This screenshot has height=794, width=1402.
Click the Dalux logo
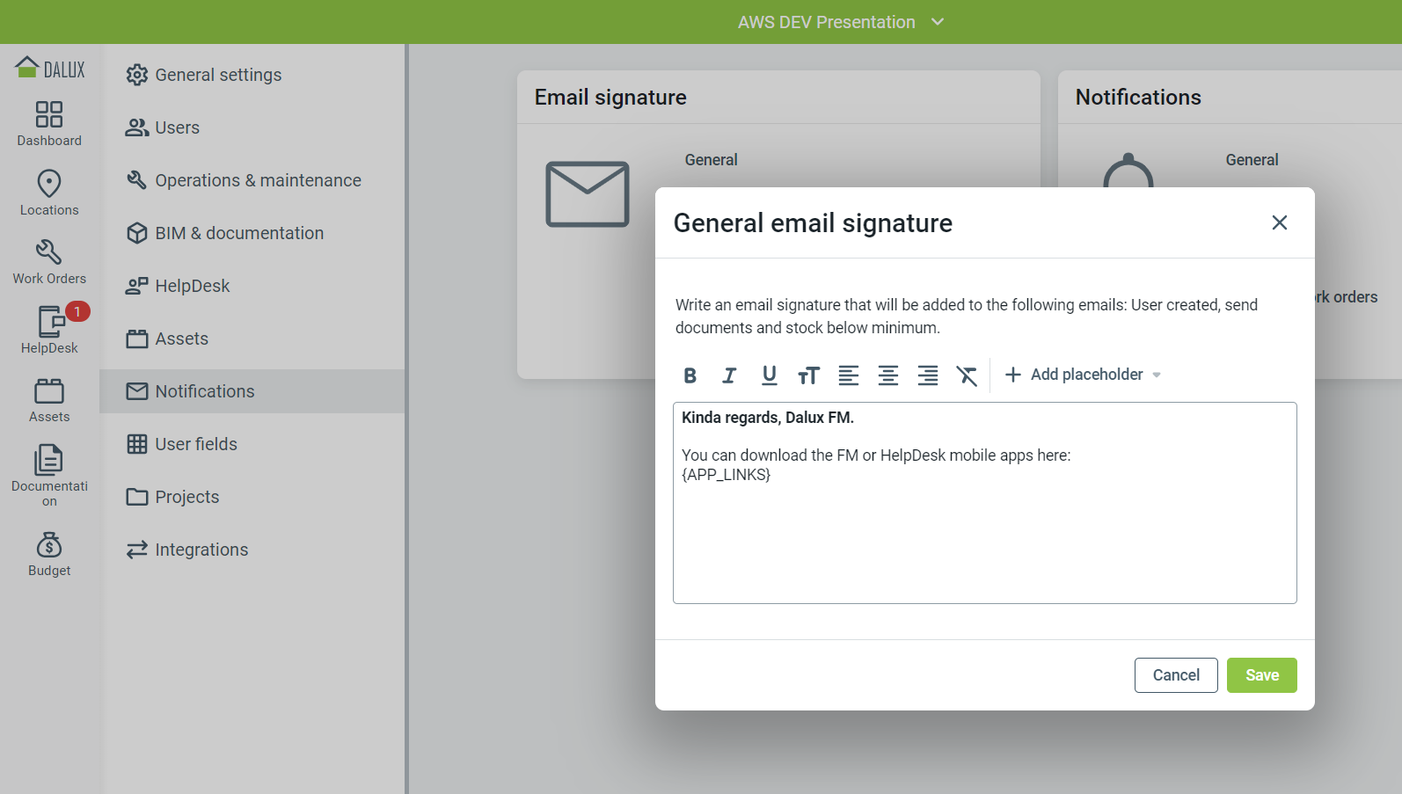50,68
